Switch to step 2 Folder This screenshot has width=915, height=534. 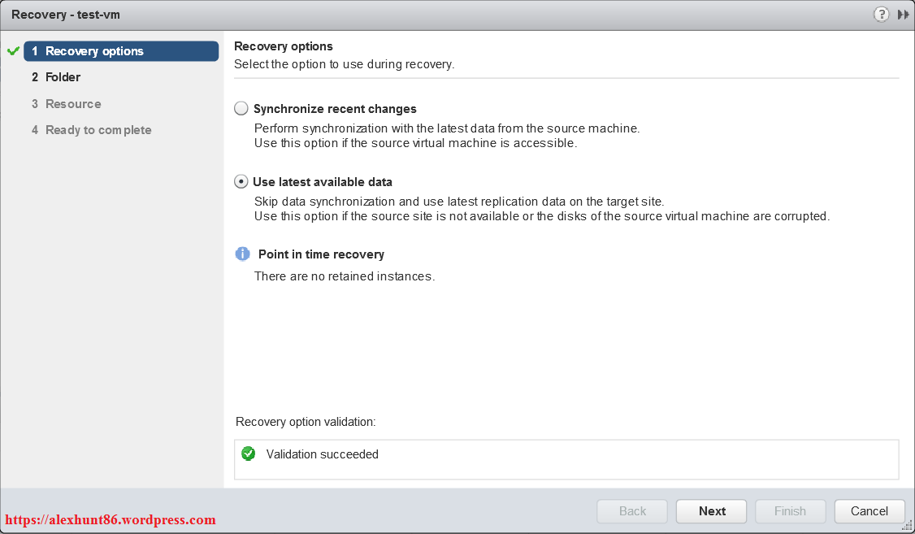pyautogui.click(x=63, y=77)
